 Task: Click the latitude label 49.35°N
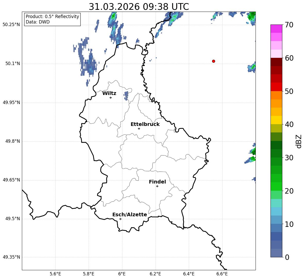pyautogui.click(x=11, y=257)
